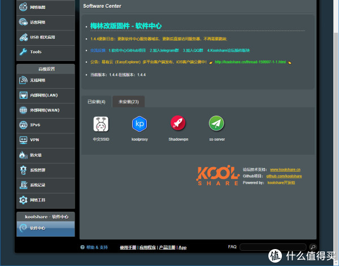Open the 加入telegram群 link
The image size is (339, 266).
pyautogui.click(x=164, y=50)
